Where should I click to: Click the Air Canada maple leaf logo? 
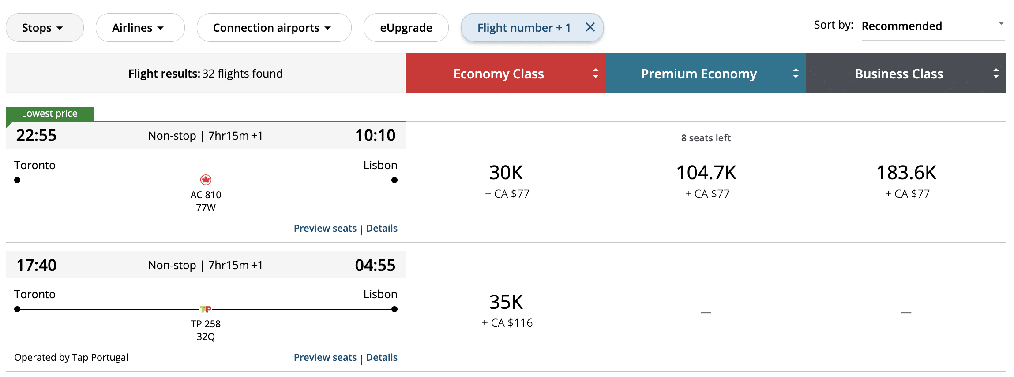[x=206, y=180]
